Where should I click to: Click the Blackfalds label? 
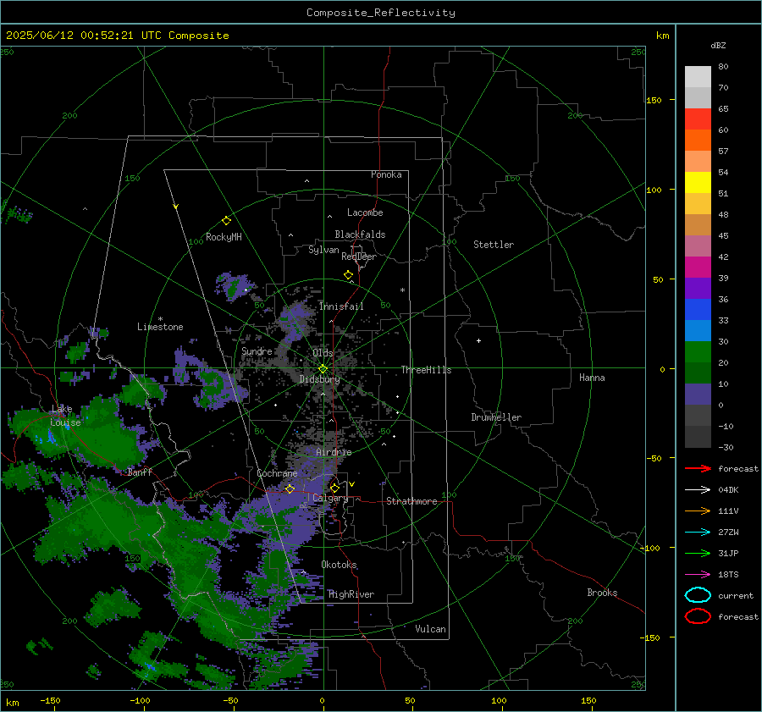(360, 235)
